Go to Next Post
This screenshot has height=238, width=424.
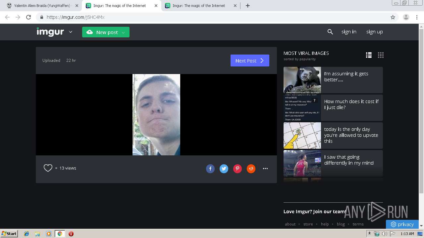[250, 60]
